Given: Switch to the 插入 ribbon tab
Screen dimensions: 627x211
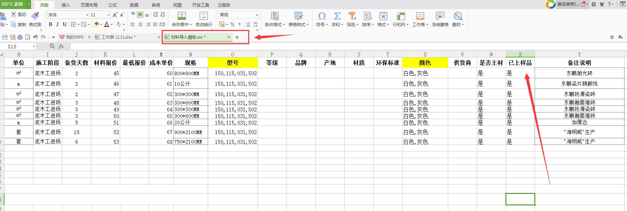Looking at the screenshot, I should point(66,5).
